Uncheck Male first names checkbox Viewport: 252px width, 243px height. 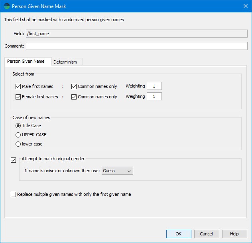click(18, 86)
